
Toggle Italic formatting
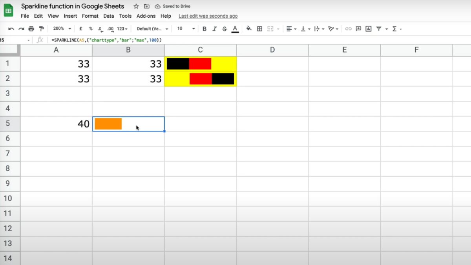(x=214, y=29)
